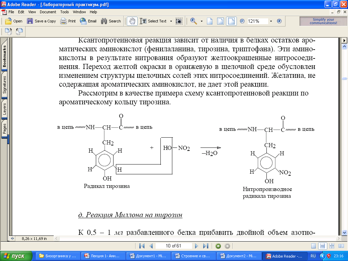
Task: Switch to Строение и св taskbar item
Action: 193,256
